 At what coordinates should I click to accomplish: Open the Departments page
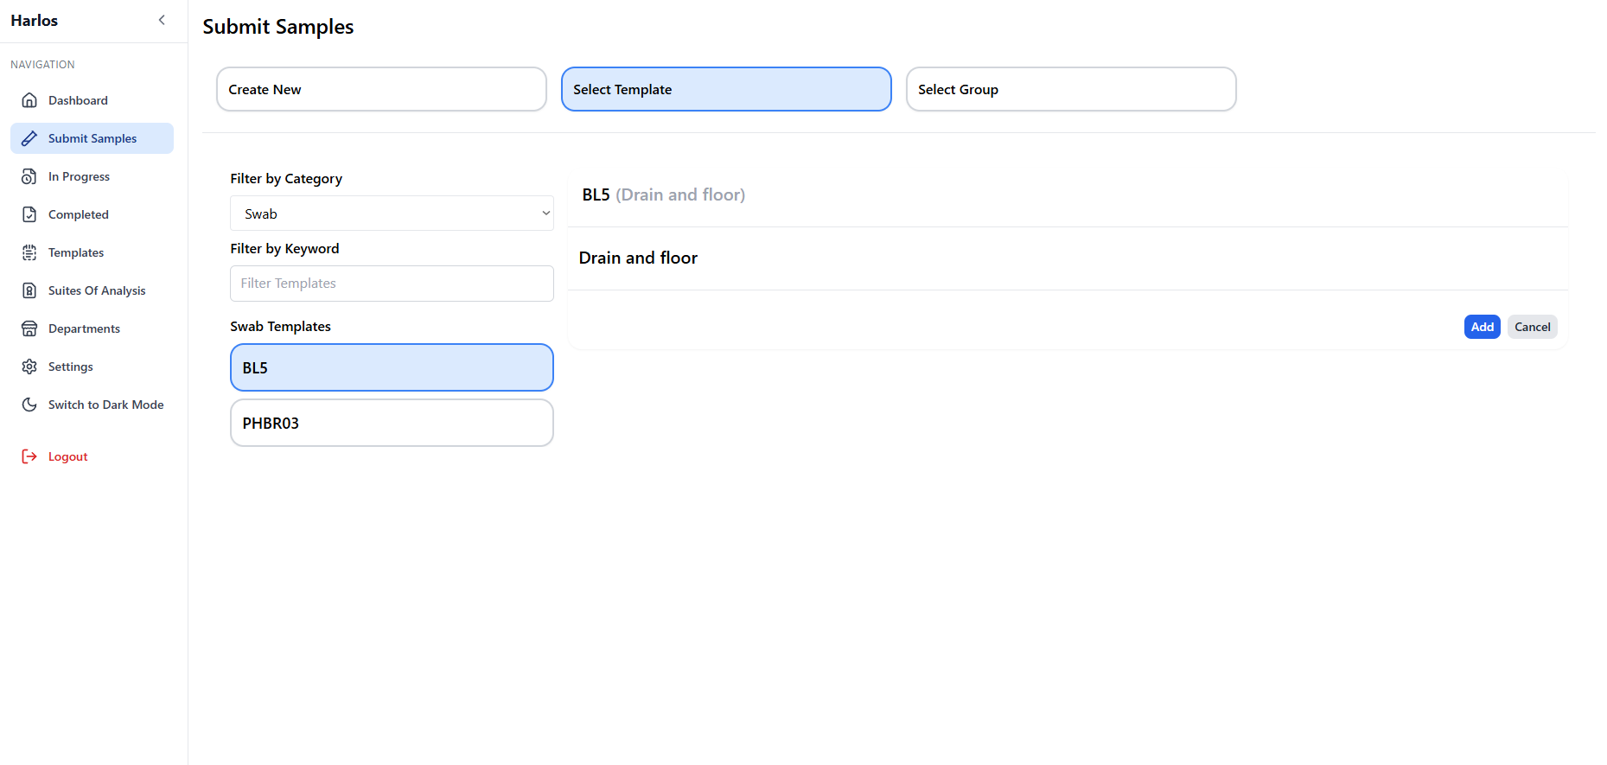pyautogui.click(x=92, y=328)
